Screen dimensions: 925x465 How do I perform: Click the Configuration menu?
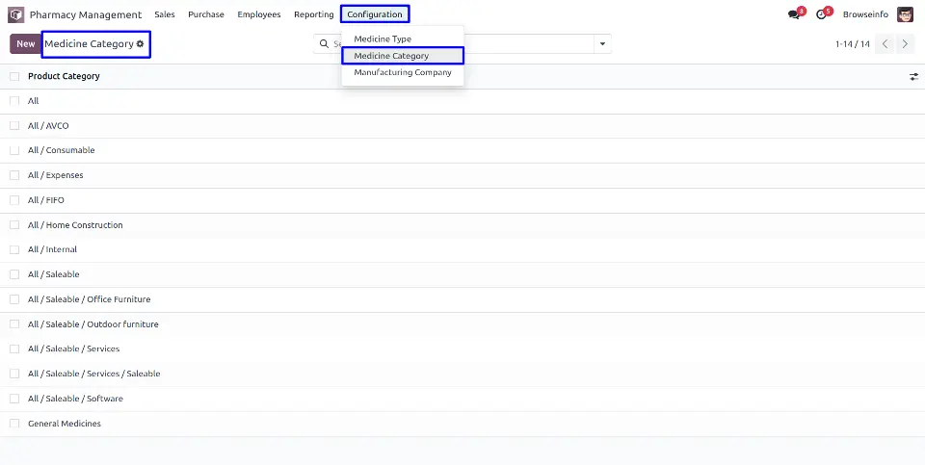click(375, 14)
